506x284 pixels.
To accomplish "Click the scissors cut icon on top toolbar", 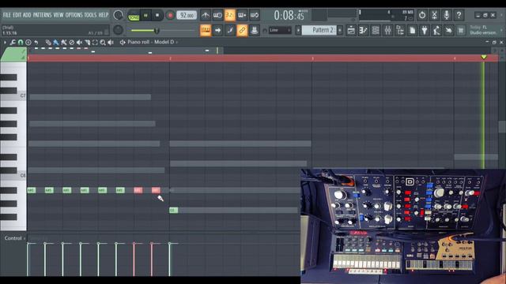I will point(434,15).
